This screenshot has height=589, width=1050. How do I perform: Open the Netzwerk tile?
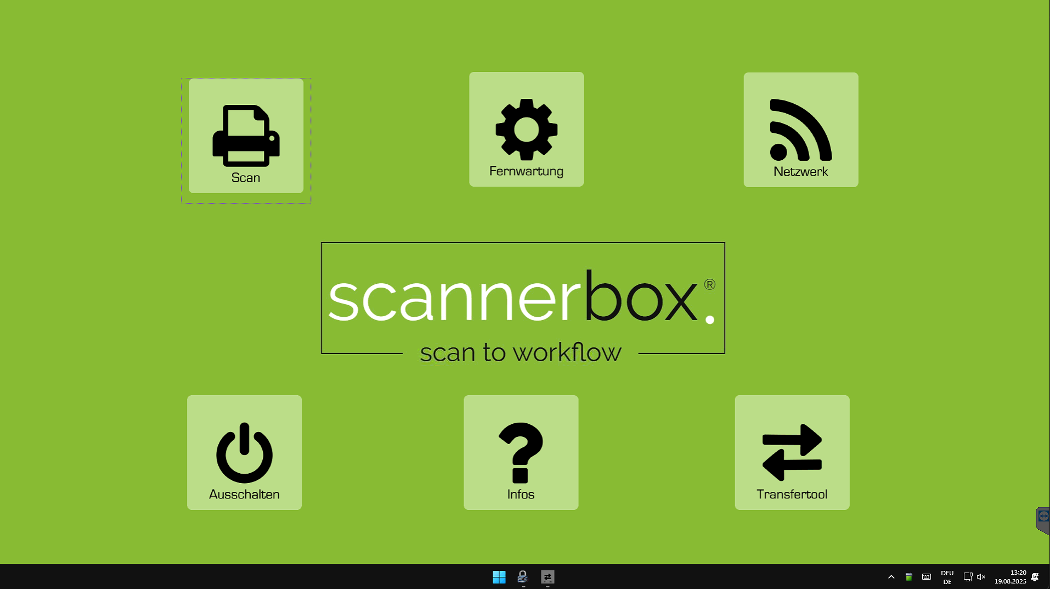tap(800, 130)
